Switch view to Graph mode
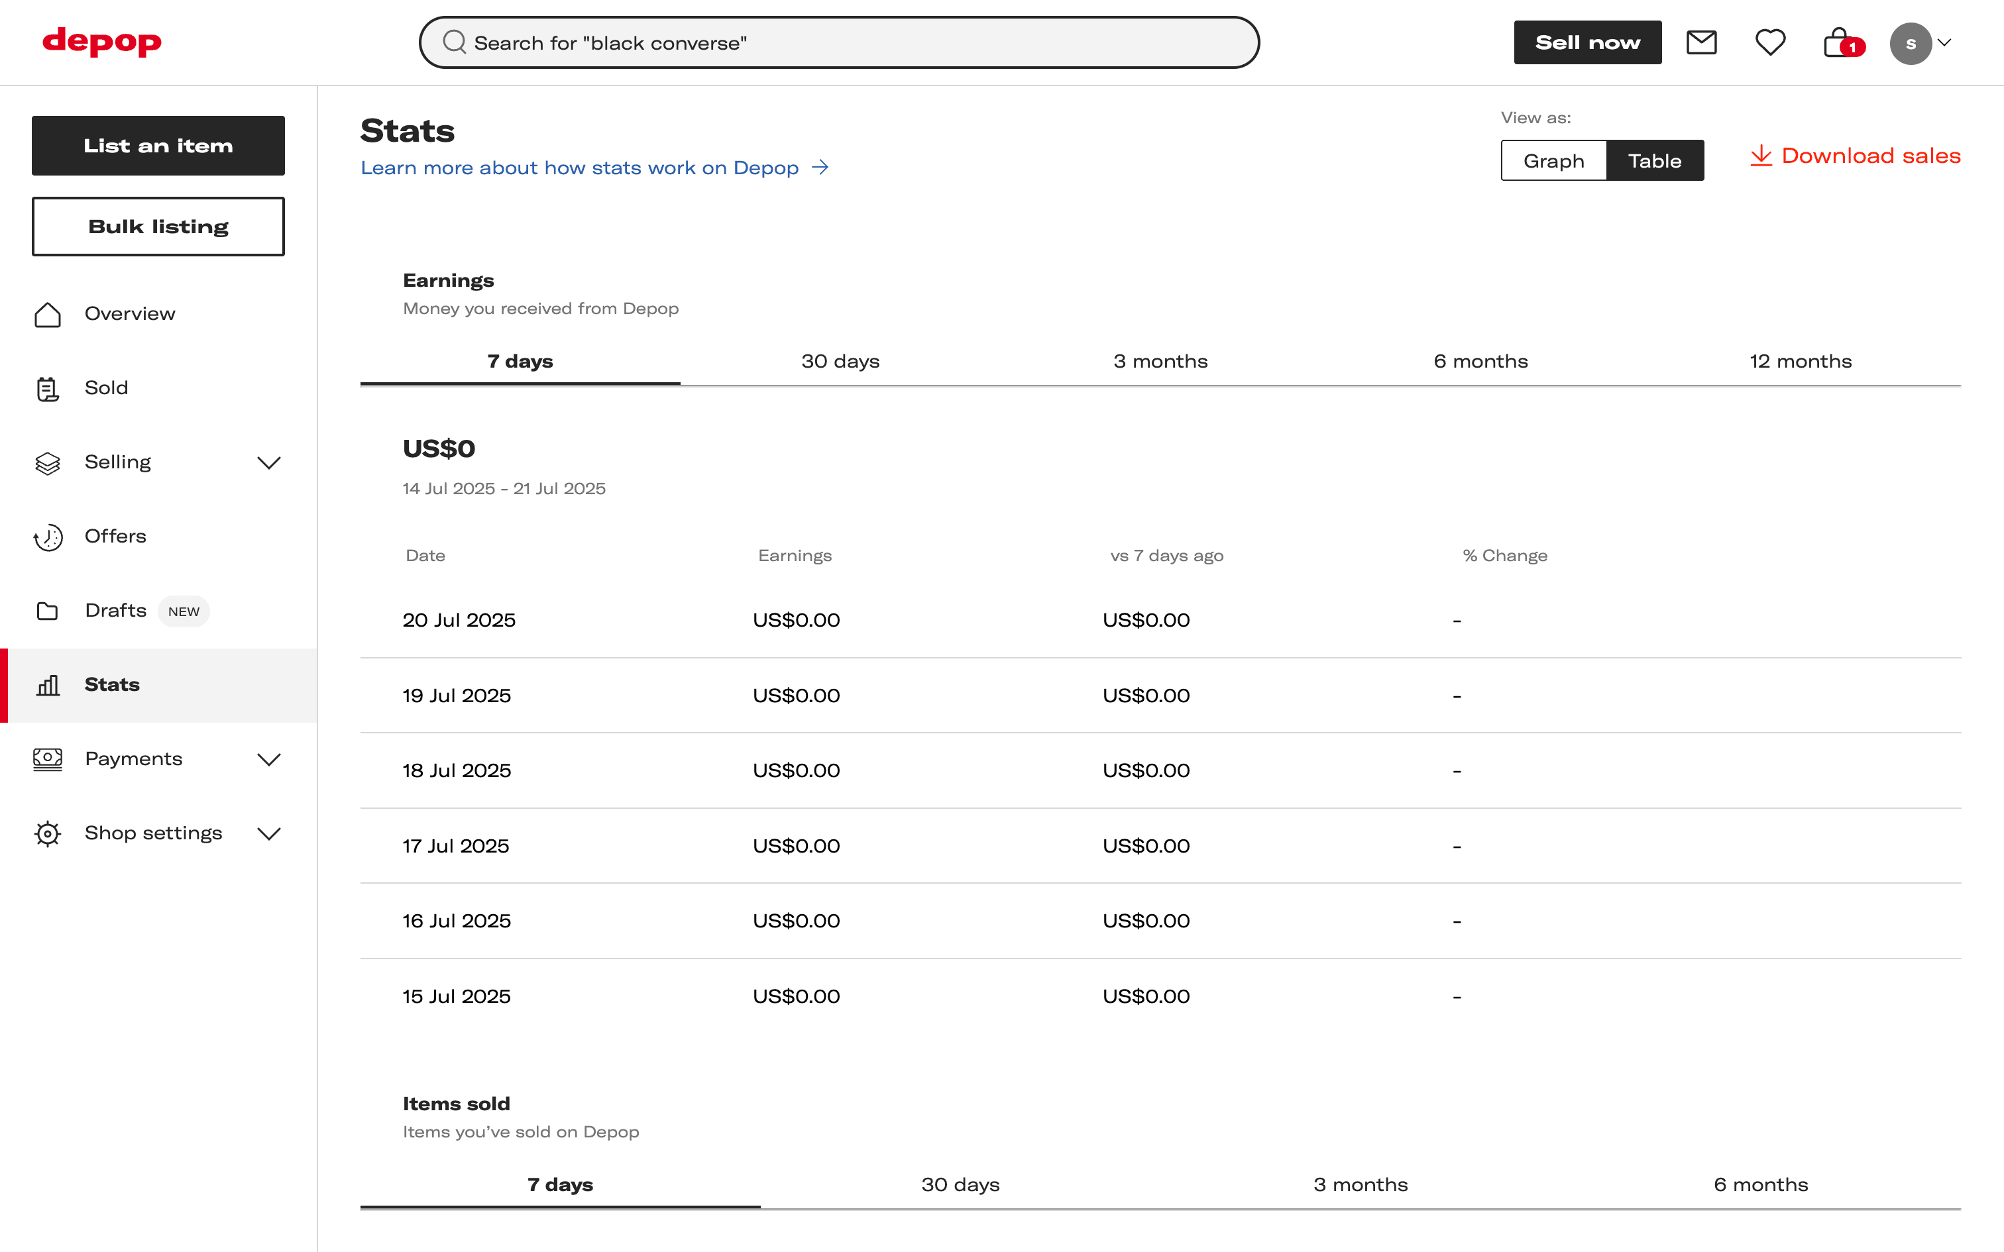The image size is (2004, 1252). 1553,160
